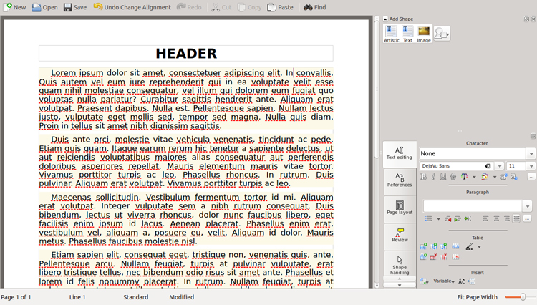
Task: Align paragraph left
Action: [485, 218]
